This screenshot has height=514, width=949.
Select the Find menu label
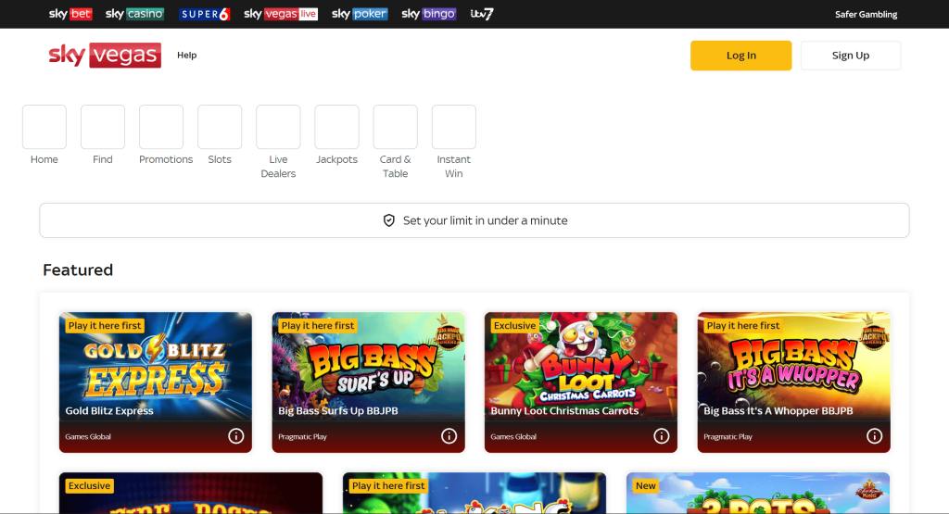pyautogui.click(x=103, y=159)
